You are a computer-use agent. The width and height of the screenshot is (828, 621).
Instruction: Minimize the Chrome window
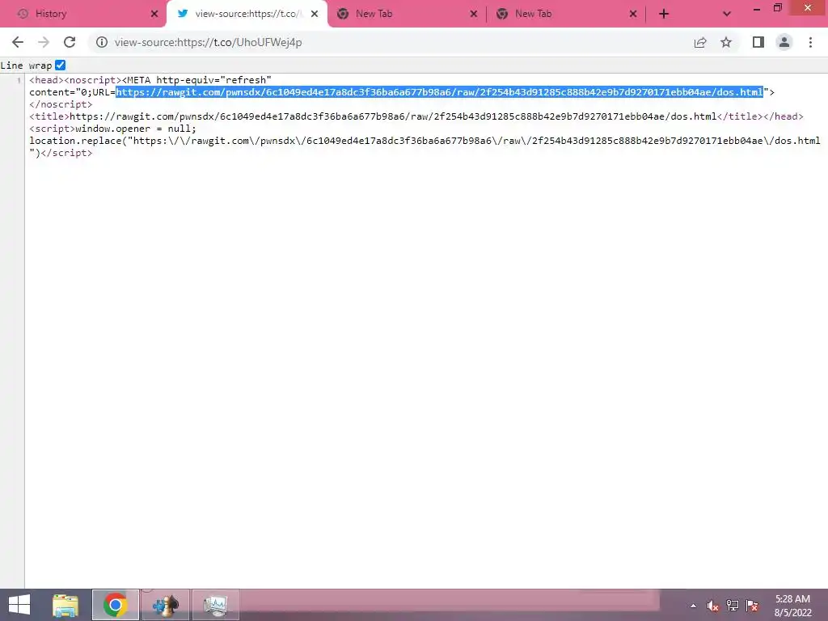pyautogui.click(x=757, y=9)
